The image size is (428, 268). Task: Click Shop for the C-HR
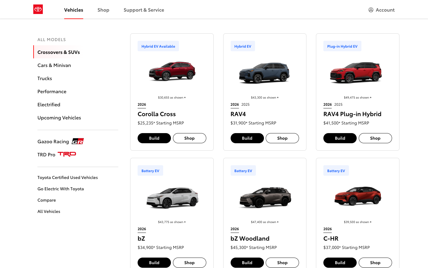(375, 263)
